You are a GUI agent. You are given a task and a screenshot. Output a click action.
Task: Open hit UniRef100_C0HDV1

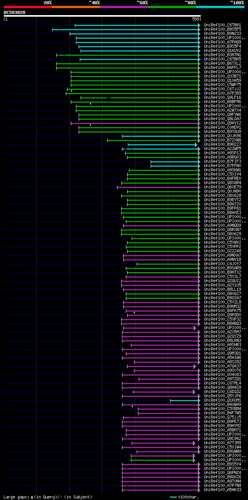coord(222,128)
